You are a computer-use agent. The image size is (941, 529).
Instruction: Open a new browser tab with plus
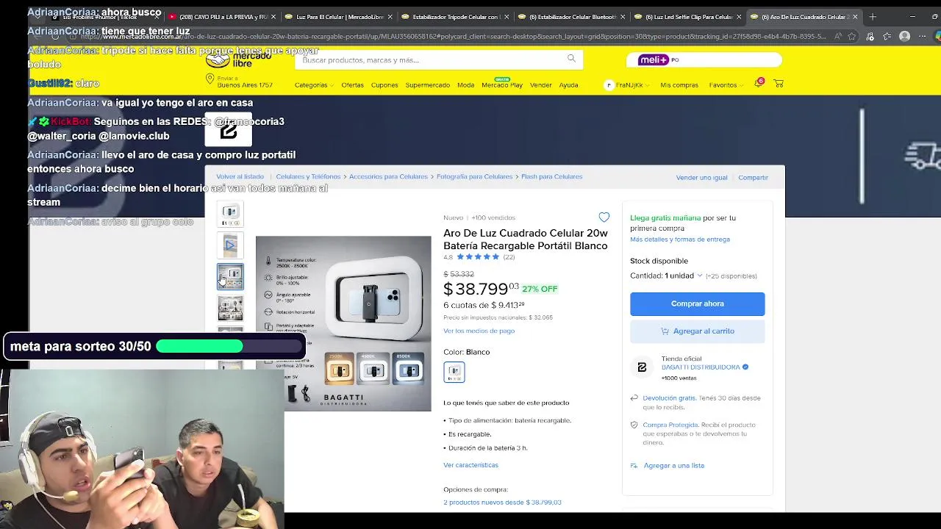point(873,16)
